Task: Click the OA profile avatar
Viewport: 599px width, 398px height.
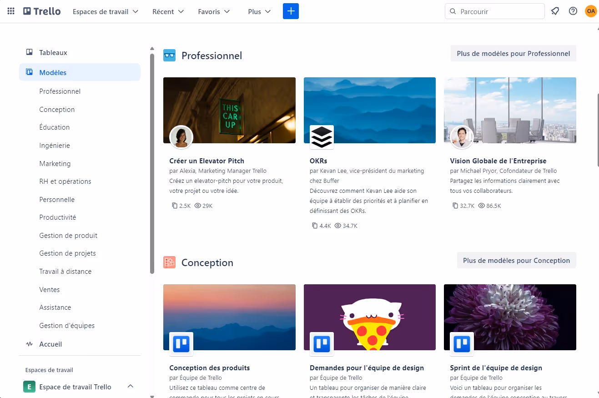Action: click(x=591, y=11)
